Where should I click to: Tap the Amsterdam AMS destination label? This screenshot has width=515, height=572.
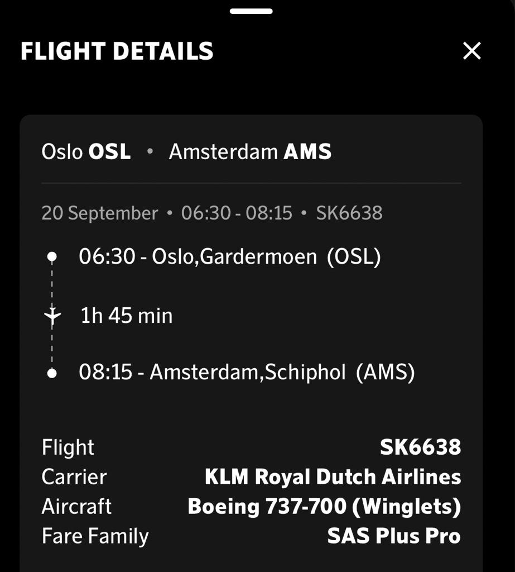tap(250, 151)
